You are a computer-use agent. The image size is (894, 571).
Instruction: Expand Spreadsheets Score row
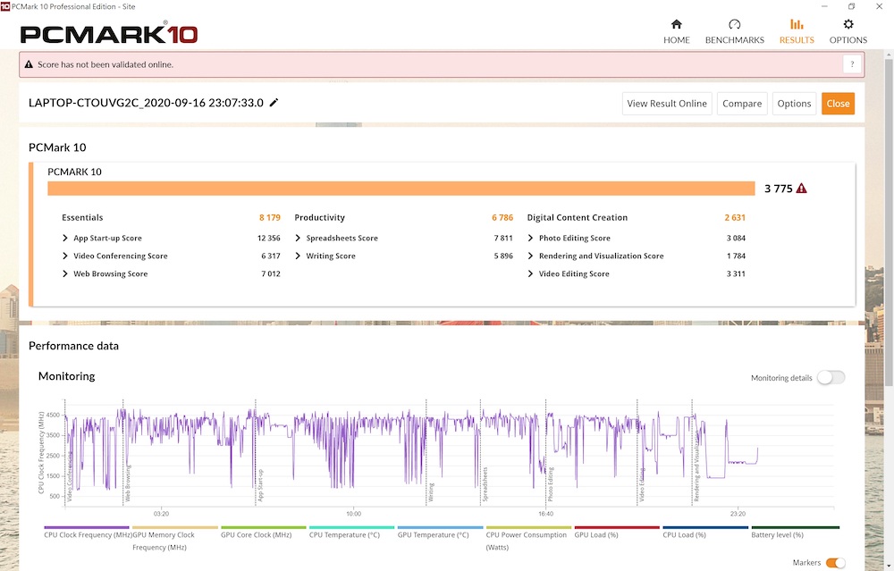tap(299, 239)
